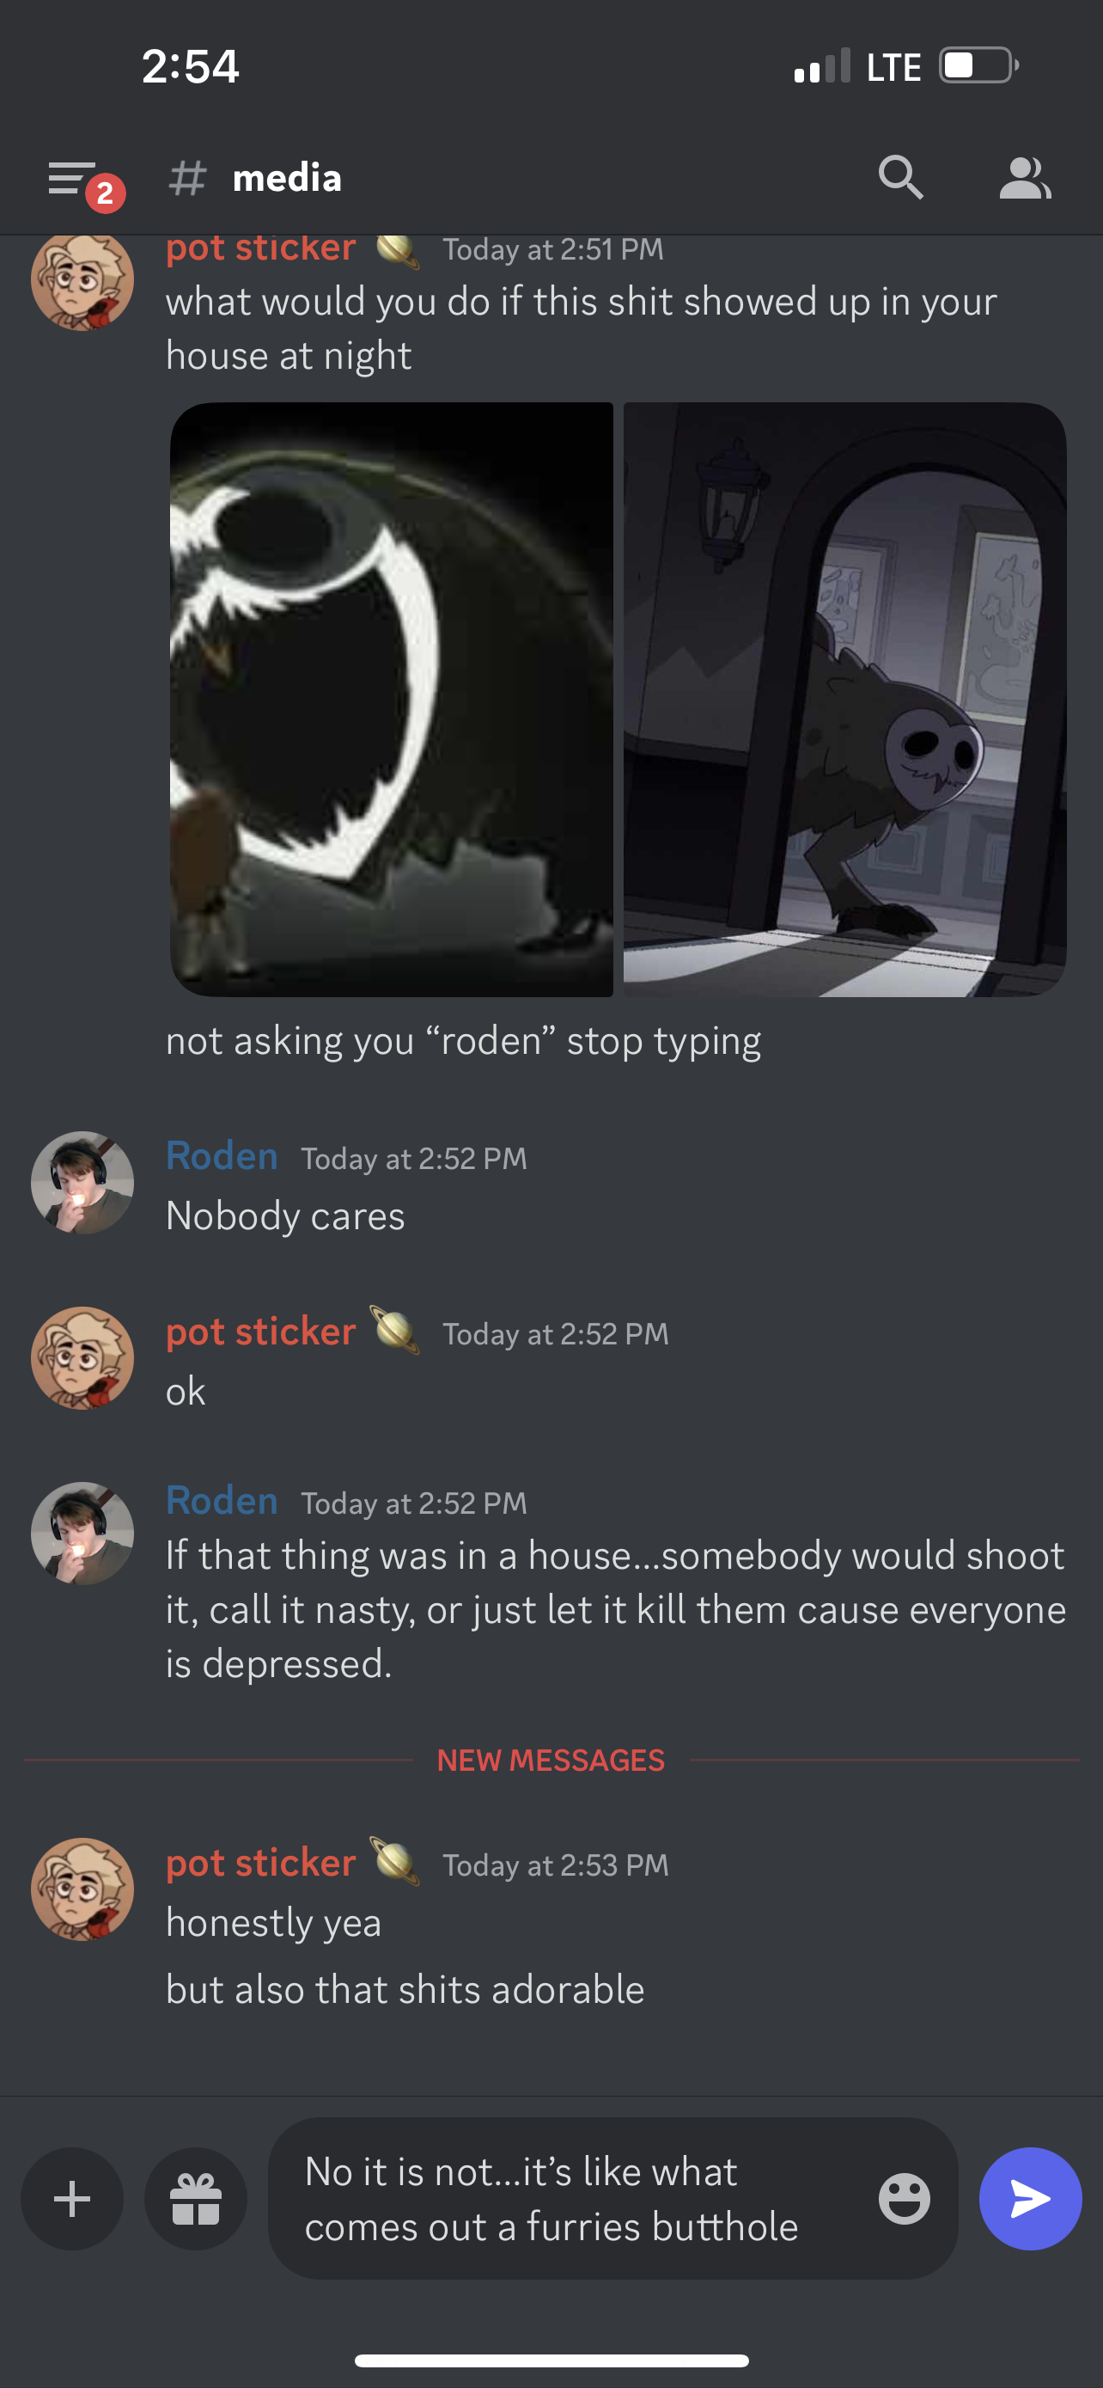
Task: Tap the media channel title
Action: 287,177
